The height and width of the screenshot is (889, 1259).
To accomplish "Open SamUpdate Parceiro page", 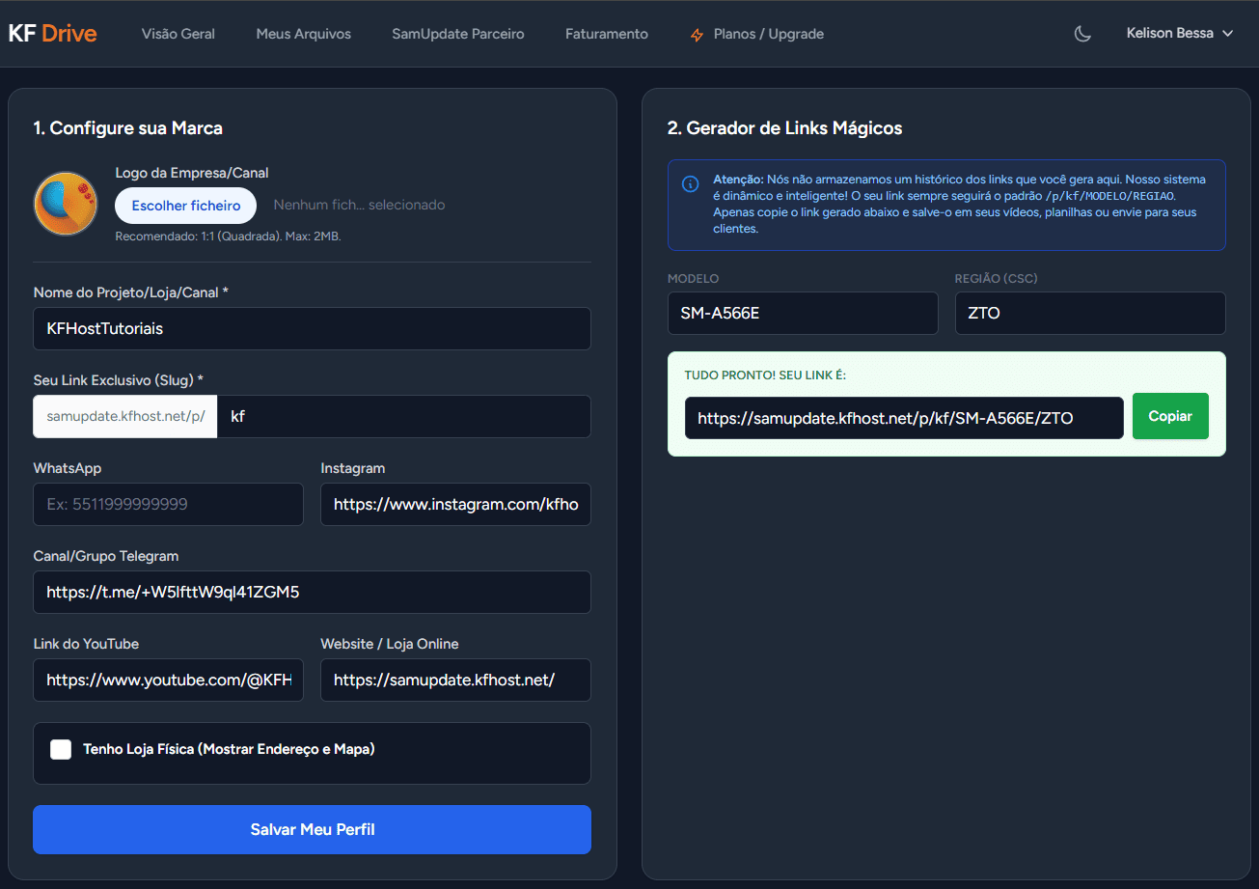I will pyautogui.click(x=458, y=34).
